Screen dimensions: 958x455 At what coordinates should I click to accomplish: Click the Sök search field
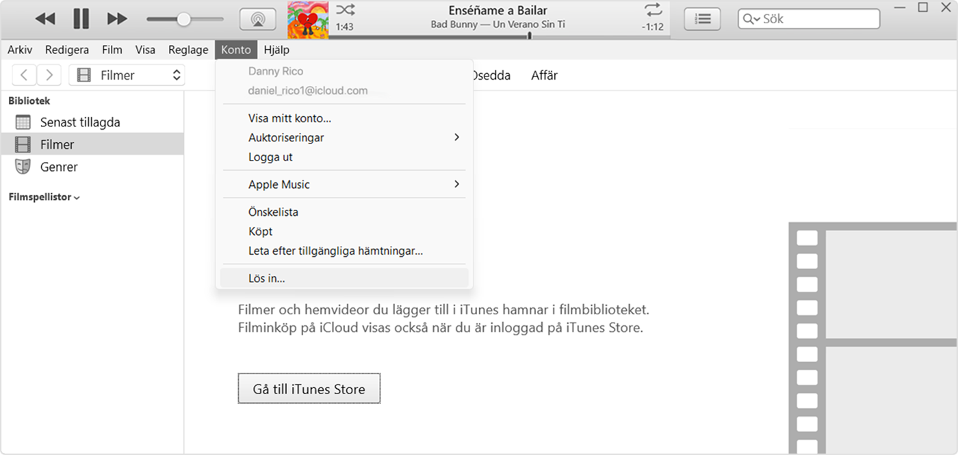click(x=807, y=18)
